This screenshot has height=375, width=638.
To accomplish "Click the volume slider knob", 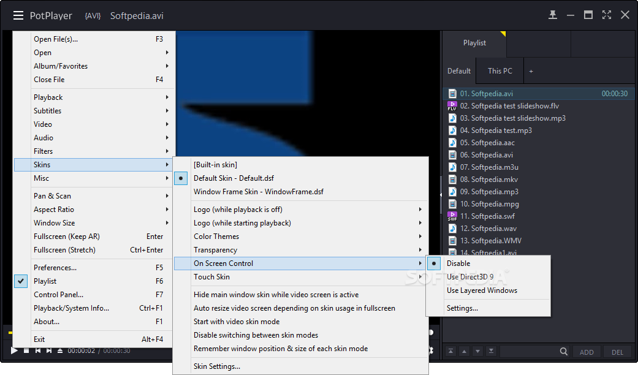I will coord(431,332).
